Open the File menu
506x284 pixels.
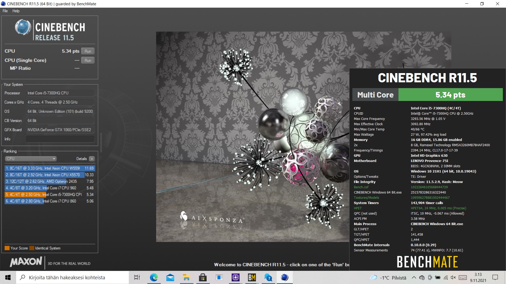coord(5,11)
